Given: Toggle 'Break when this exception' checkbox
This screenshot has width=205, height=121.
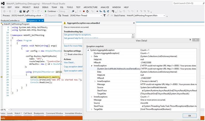Looking at the screenshot, I should (x=66, y=54).
